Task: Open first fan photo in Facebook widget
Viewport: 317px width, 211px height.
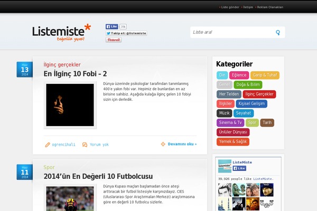Action: [x=225, y=190]
